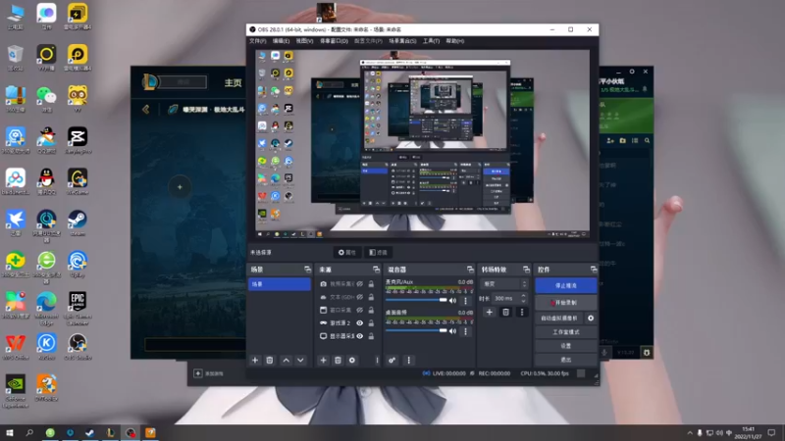Remove the selected source with trash icon
This screenshot has height=441, width=785.
click(338, 360)
